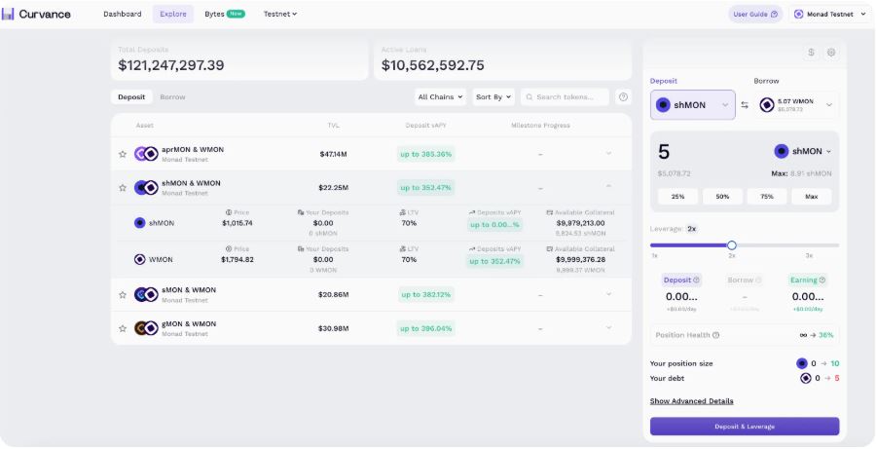
Task: Click the Position Health info icon
Action: click(716, 335)
